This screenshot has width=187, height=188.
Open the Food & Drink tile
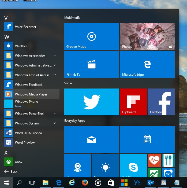click(x=168, y=160)
